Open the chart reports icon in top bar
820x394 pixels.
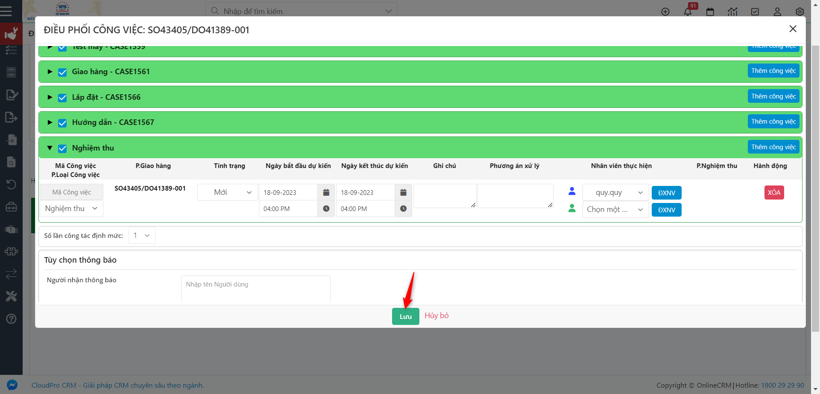coord(732,12)
